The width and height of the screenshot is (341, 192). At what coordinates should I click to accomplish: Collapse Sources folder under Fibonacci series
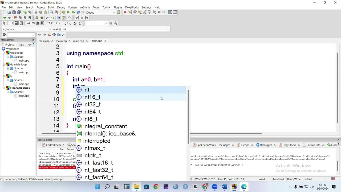(x=8, y=92)
